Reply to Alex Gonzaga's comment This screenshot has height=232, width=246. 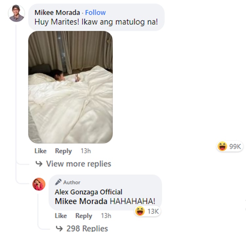tap(84, 216)
